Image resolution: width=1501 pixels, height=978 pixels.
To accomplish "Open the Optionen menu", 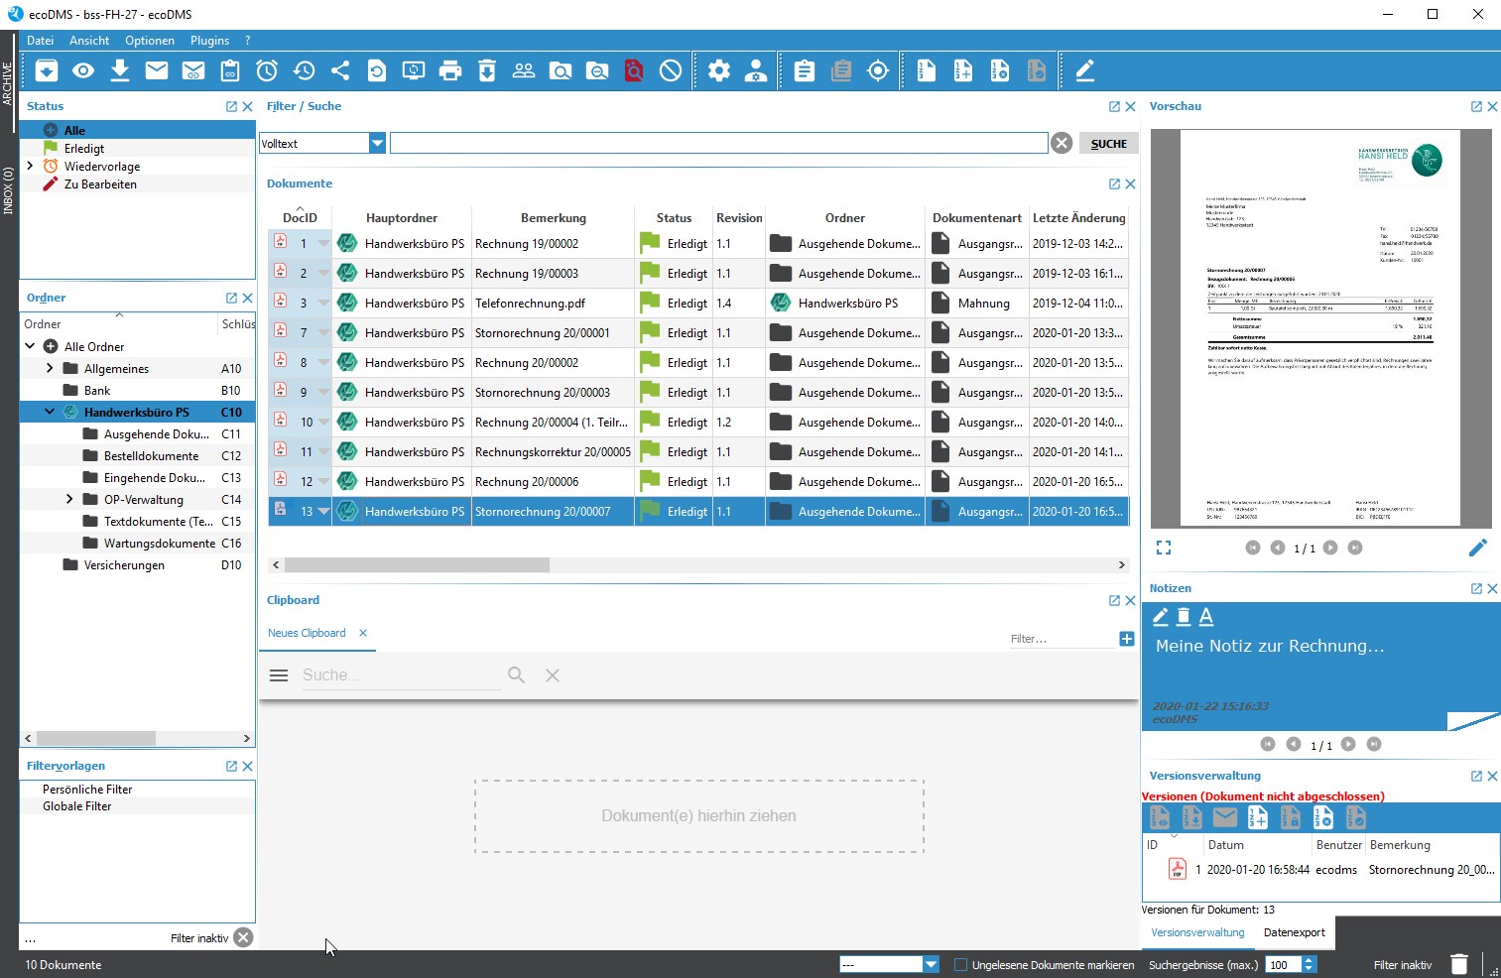I will pyautogui.click(x=150, y=41).
